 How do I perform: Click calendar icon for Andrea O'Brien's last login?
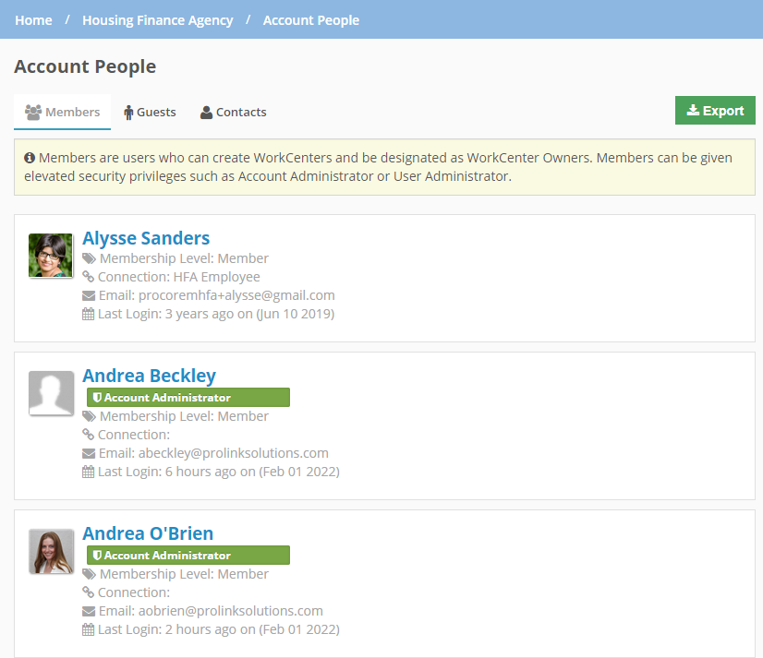point(88,629)
